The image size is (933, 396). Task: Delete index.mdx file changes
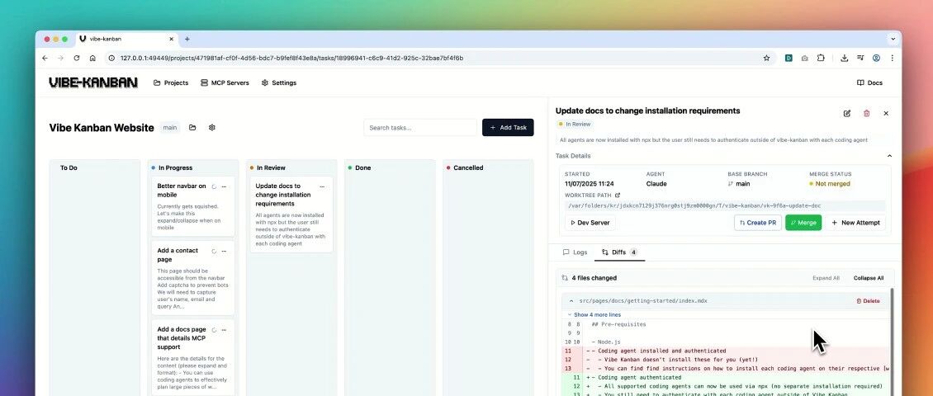[x=868, y=301]
